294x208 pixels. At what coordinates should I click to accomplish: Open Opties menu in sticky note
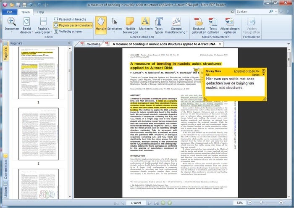click(x=257, y=74)
